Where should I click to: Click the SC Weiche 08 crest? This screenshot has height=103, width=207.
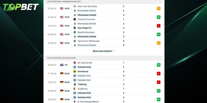[x=75, y=63]
